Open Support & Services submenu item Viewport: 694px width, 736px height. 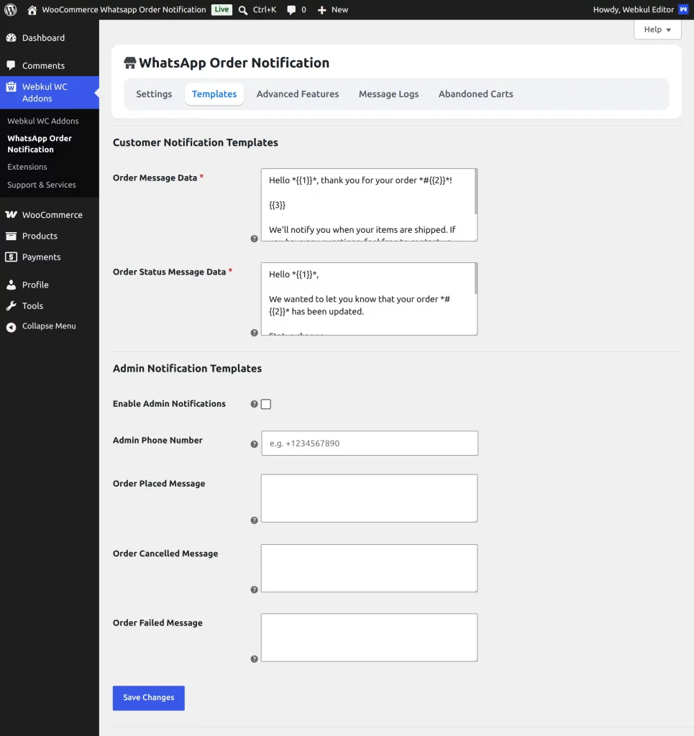[x=41, y=185]
